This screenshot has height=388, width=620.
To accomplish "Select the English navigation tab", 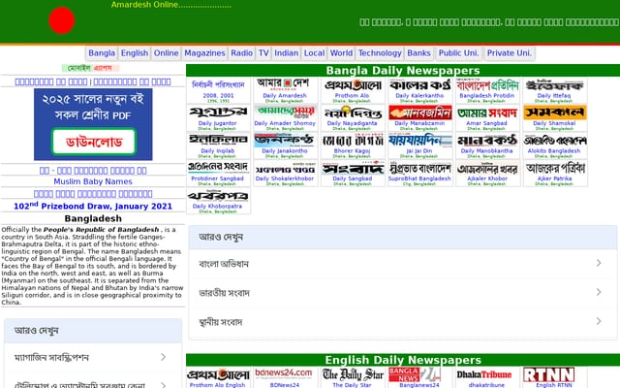I will click(135, 53).
